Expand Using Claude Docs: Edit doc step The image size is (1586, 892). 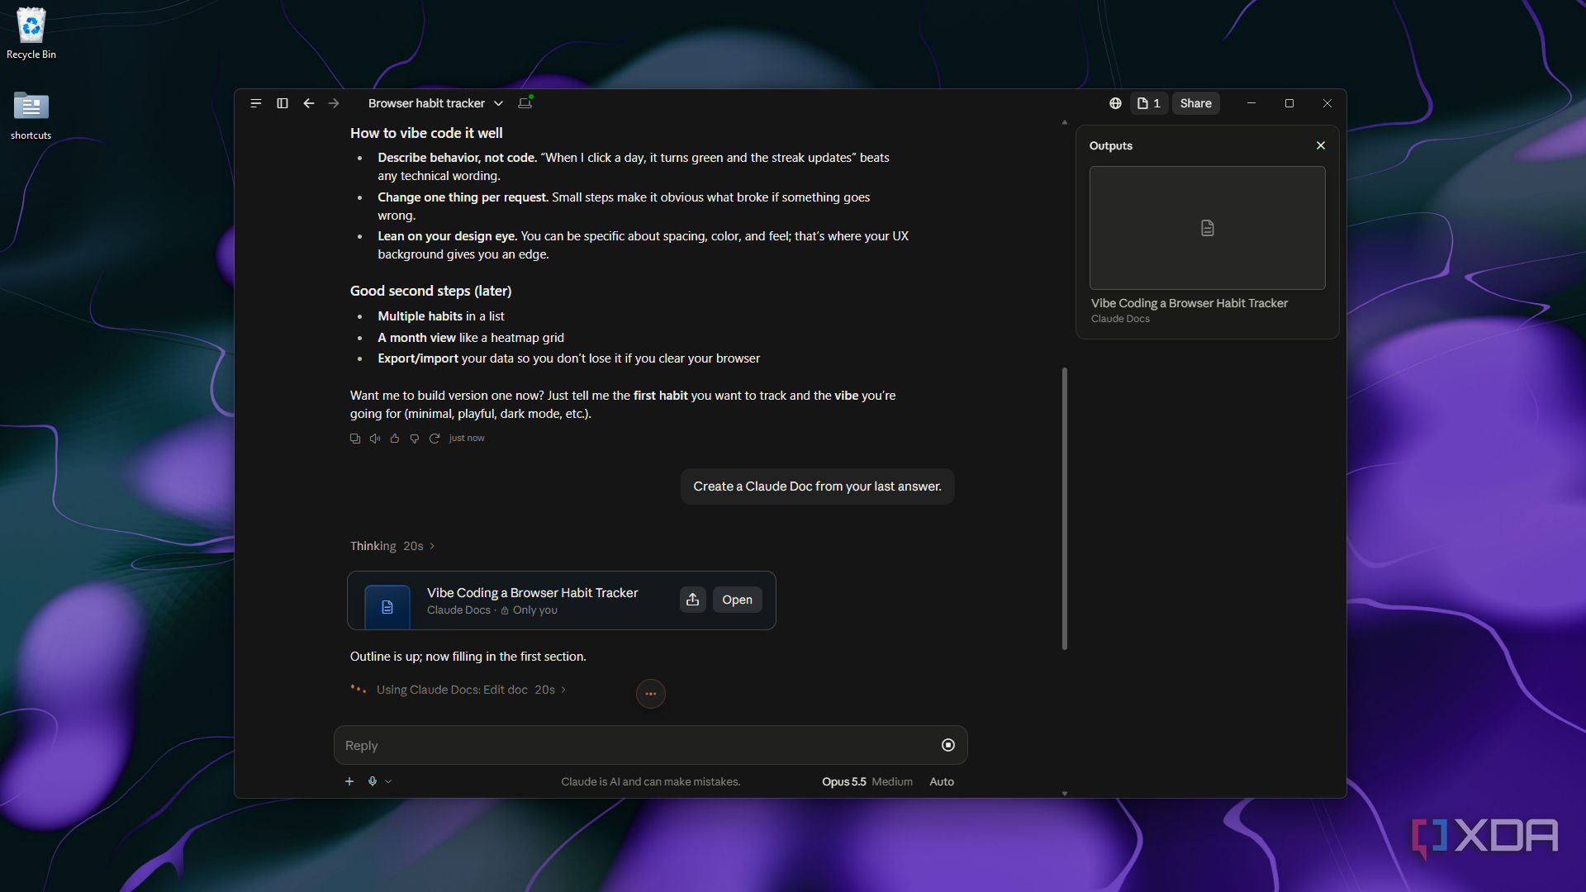(x=471, y=690)
